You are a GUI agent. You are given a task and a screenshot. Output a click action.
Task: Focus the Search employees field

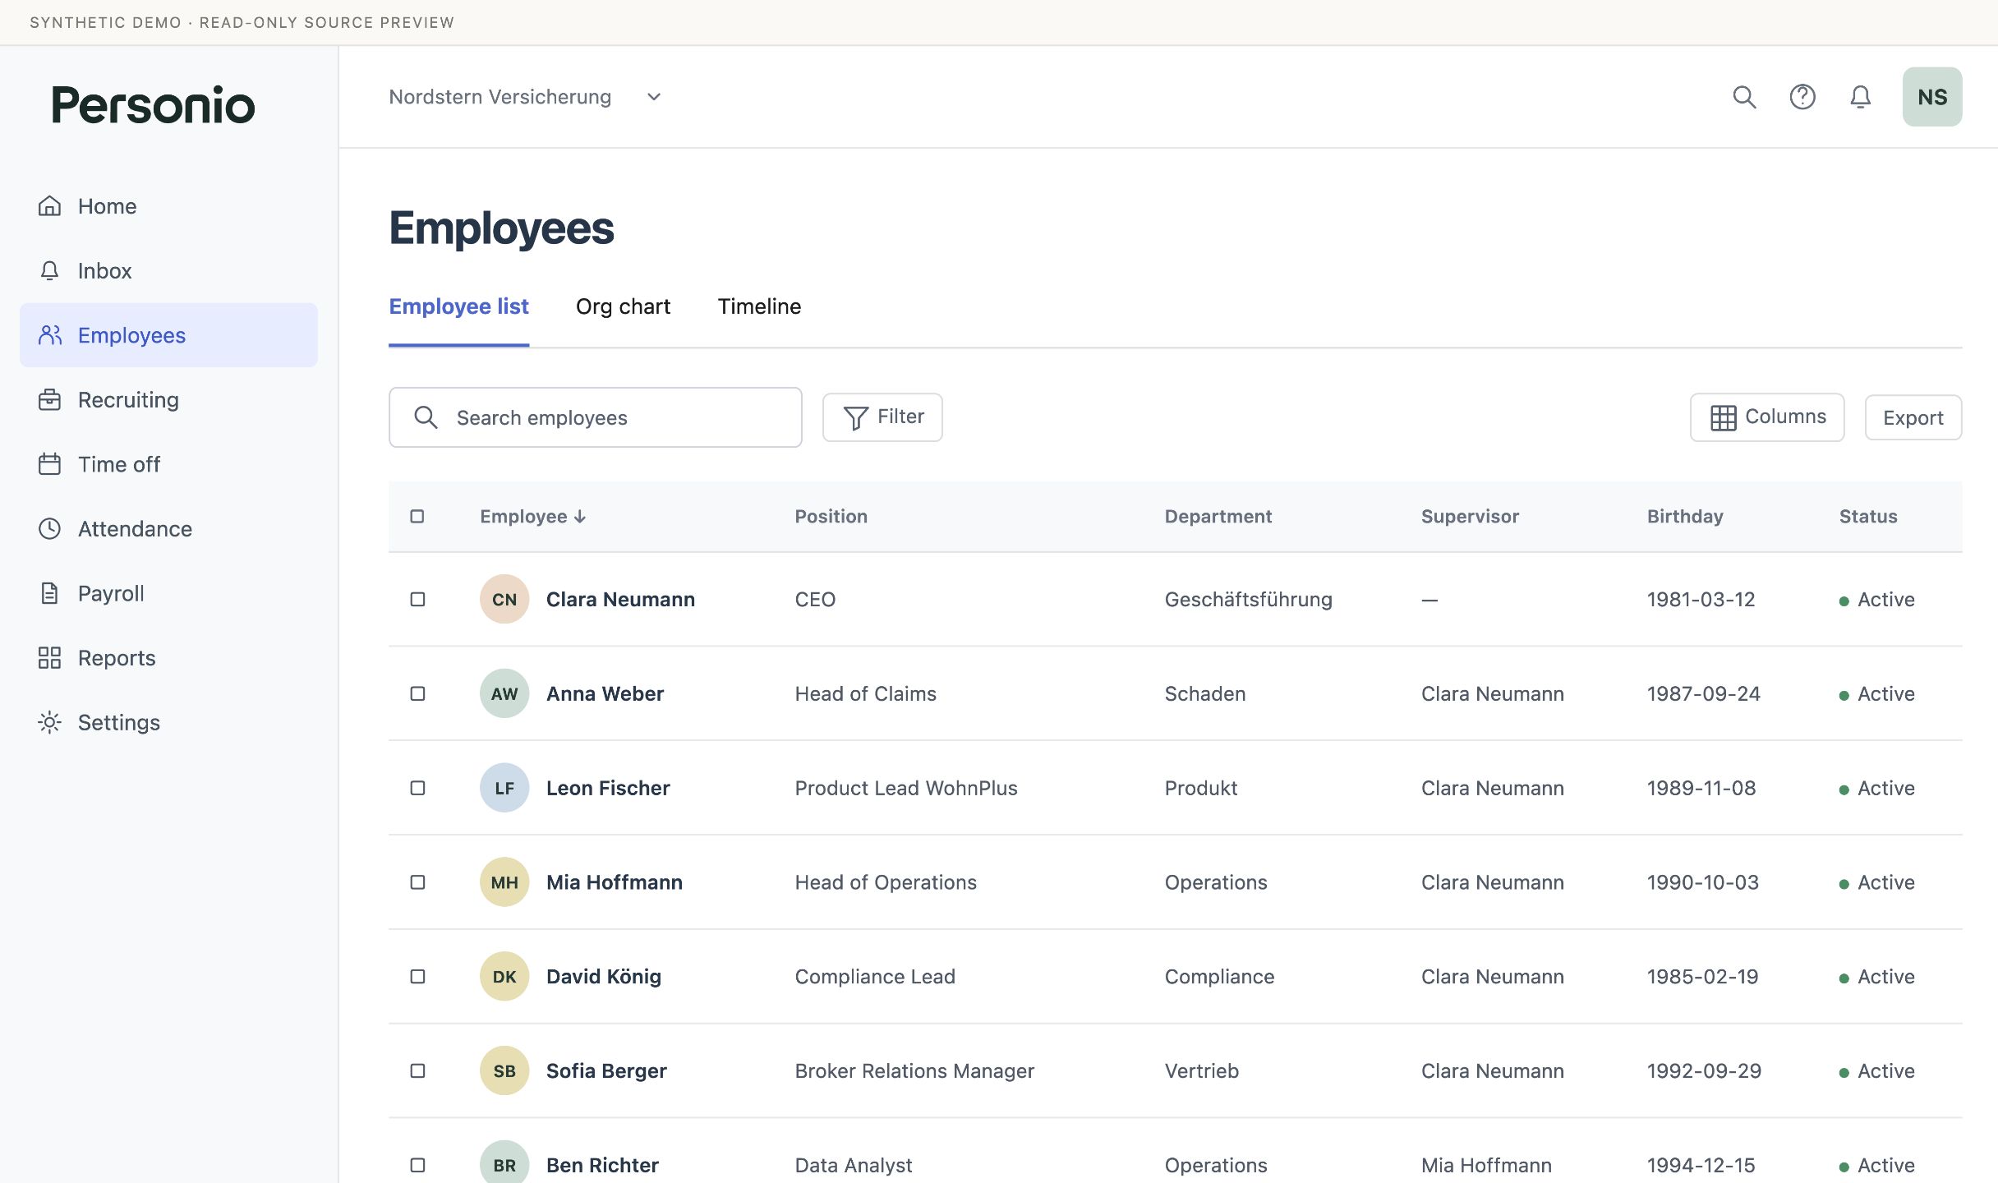595,417
